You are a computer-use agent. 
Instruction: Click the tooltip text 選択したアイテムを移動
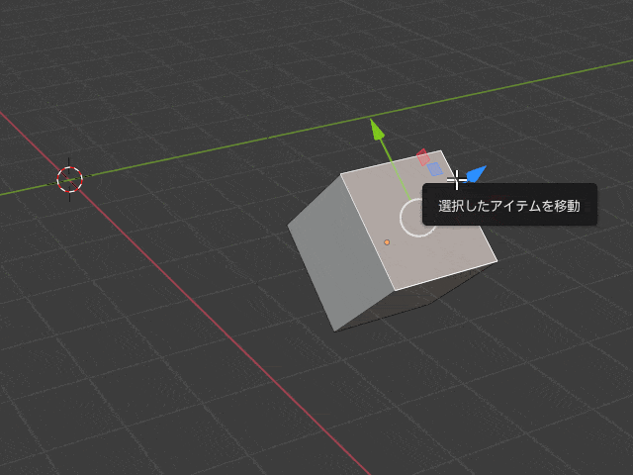(509, 206)
